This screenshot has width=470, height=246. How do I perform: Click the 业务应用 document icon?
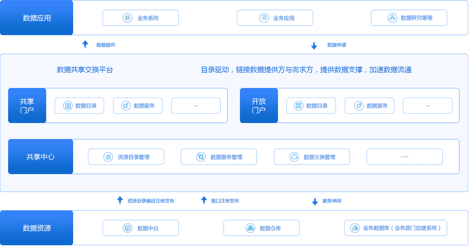click(x=264, y=18)
